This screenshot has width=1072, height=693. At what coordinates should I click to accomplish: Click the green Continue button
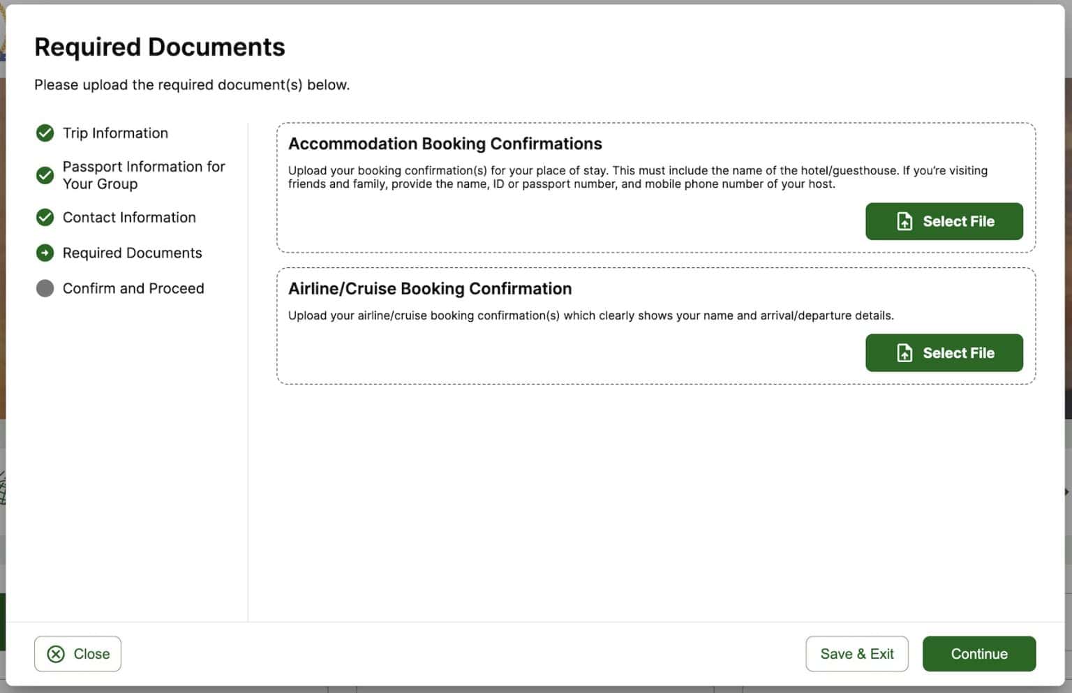coord(978,654)
